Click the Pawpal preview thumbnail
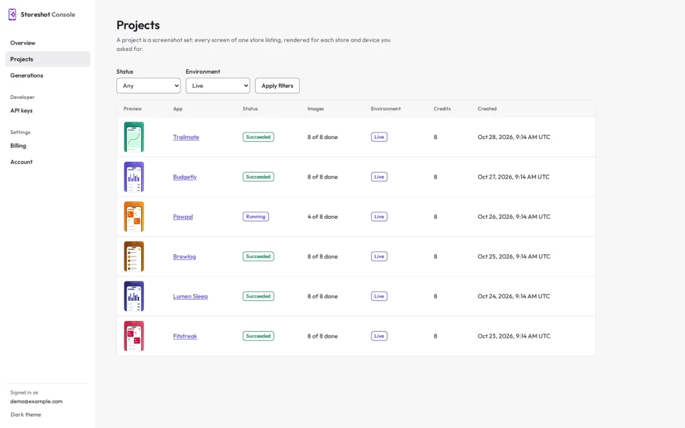Image resolution: width=685 pixels, height=428 pixels. pos(134,217)
